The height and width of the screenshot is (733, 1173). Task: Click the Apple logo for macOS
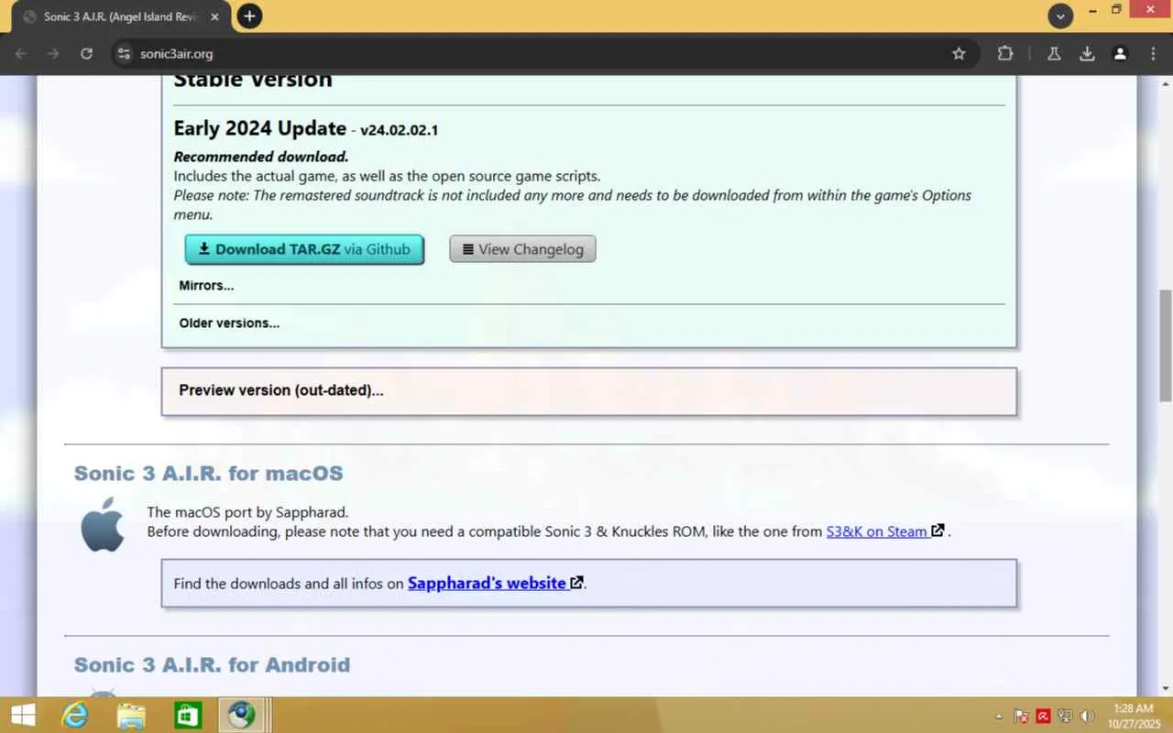[x=103, y=524]
